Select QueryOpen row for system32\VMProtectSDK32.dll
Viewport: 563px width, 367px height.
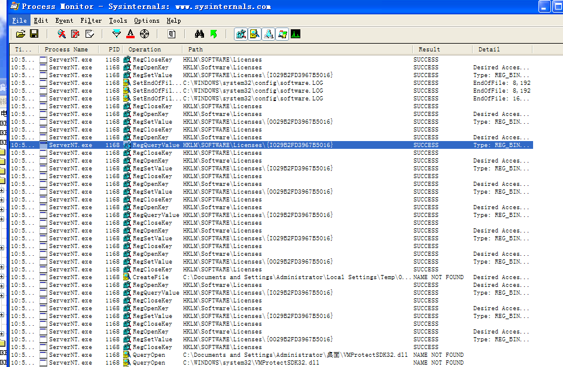(x=271, y=363)
